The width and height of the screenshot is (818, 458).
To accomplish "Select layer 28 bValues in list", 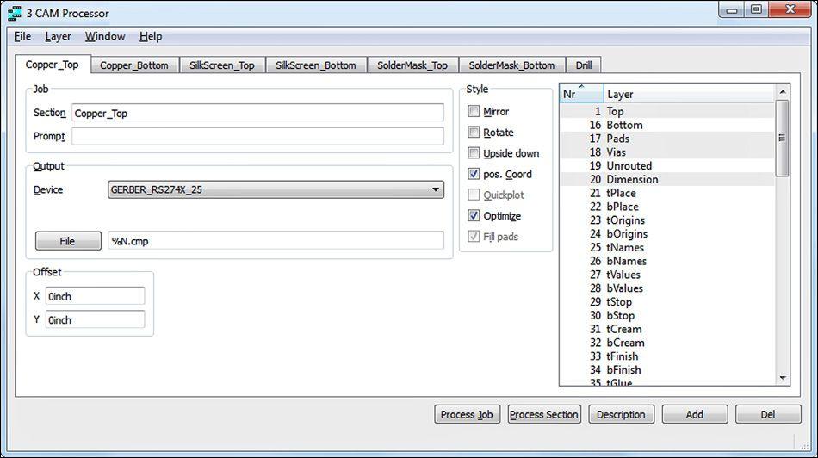I will coord(668,288).
